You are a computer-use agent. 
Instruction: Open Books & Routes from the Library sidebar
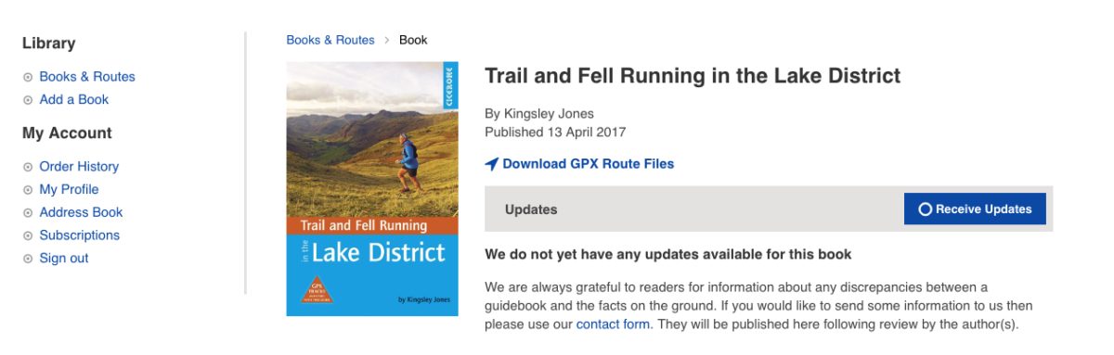87,77
